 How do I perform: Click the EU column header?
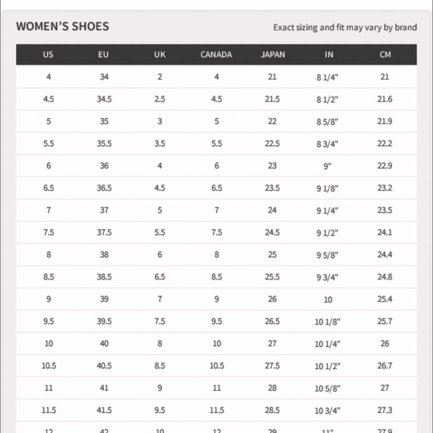click(x=103, y=54)
